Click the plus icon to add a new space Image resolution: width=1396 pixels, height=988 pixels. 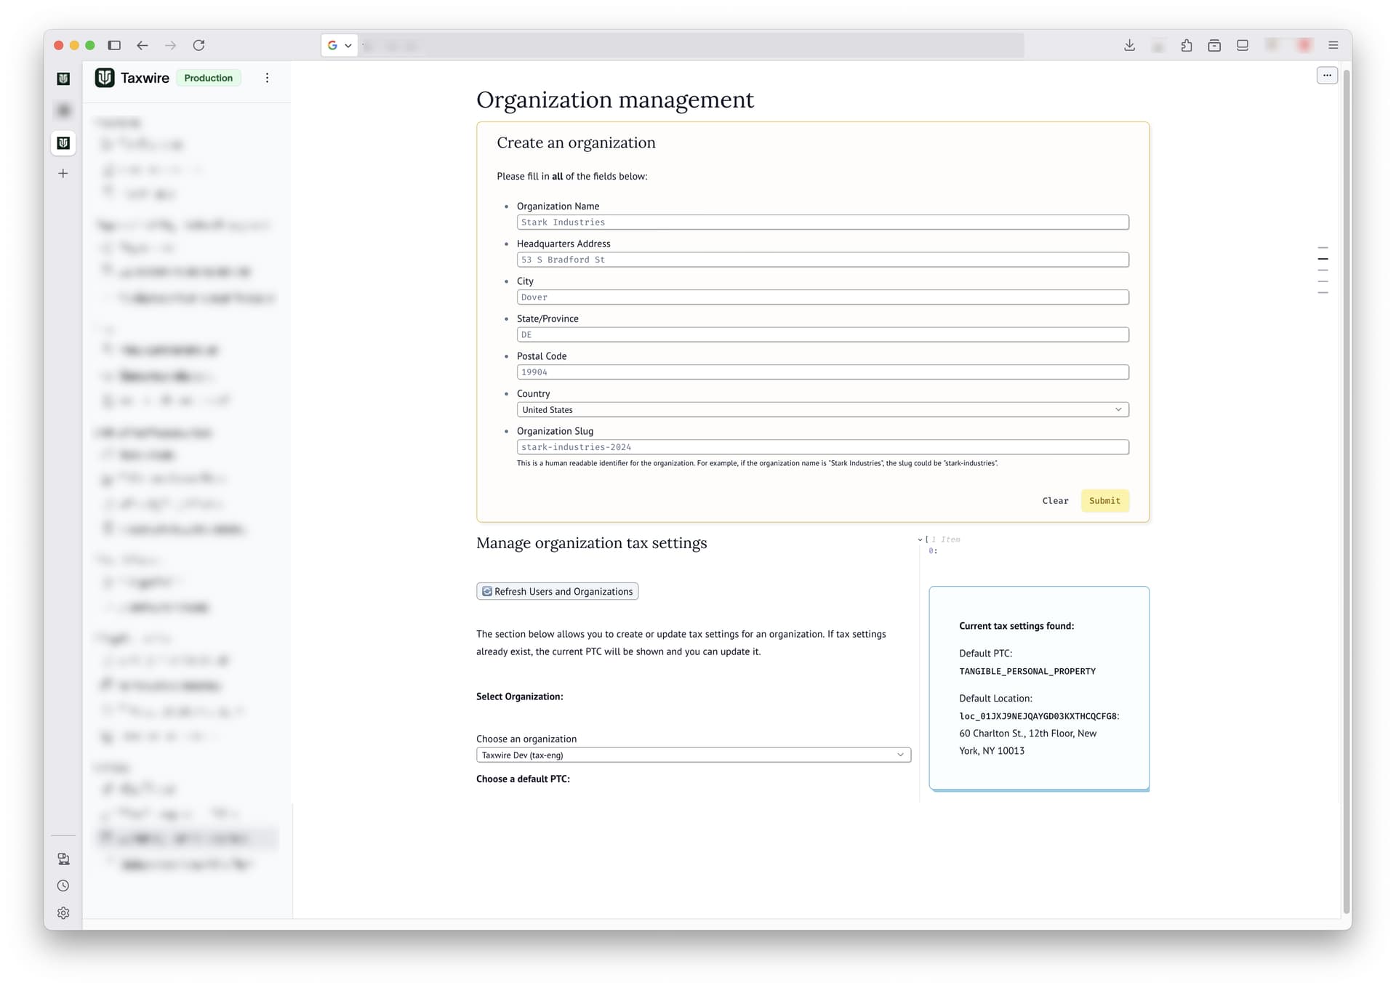(x=63, y=173)
